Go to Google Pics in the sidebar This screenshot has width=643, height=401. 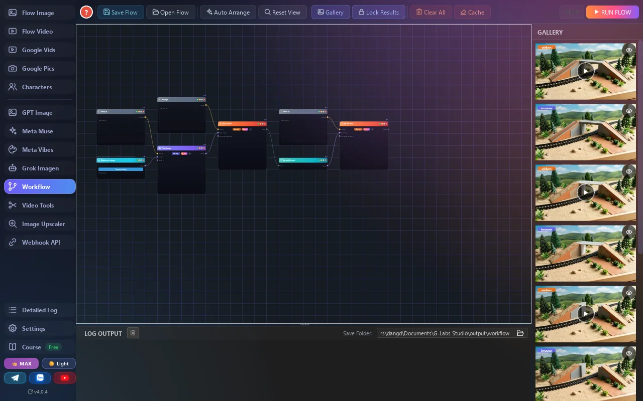point(40,68)
